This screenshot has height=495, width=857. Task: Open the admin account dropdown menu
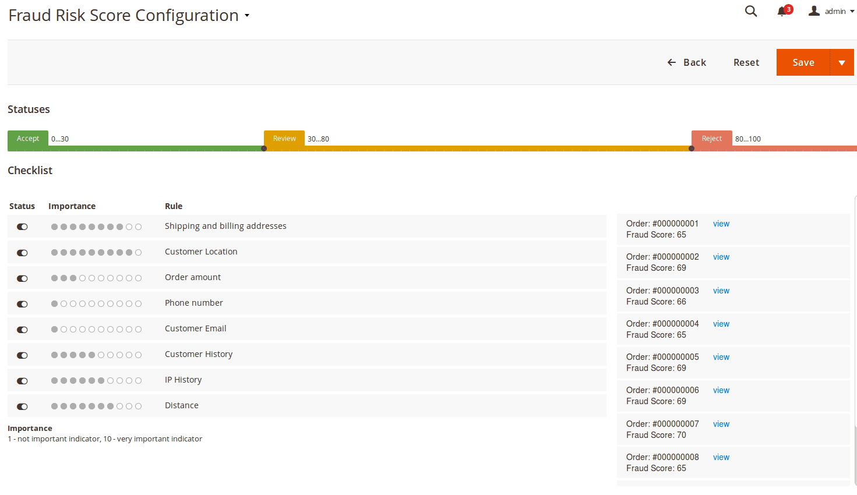tap(852, 12)
